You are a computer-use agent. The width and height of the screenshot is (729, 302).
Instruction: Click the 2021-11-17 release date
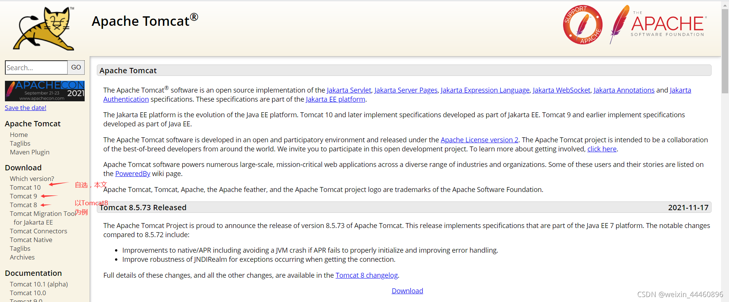[x=688, y=208]
